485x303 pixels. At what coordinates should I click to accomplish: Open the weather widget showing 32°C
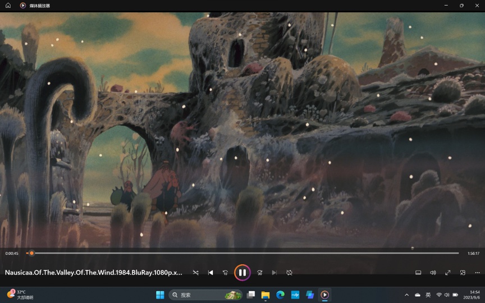[x=20, y=295]
